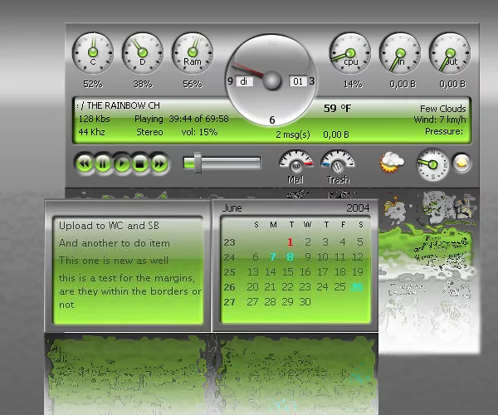This screenshot has width=498, height=415.
Task: Select 'And another to do item' note
Action: (115, 243)
